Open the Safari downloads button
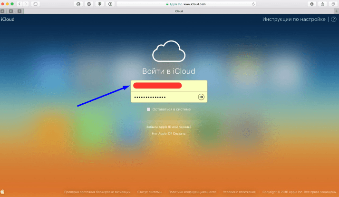This screenshot has height=197, width=339. click(x=312, y=4)
